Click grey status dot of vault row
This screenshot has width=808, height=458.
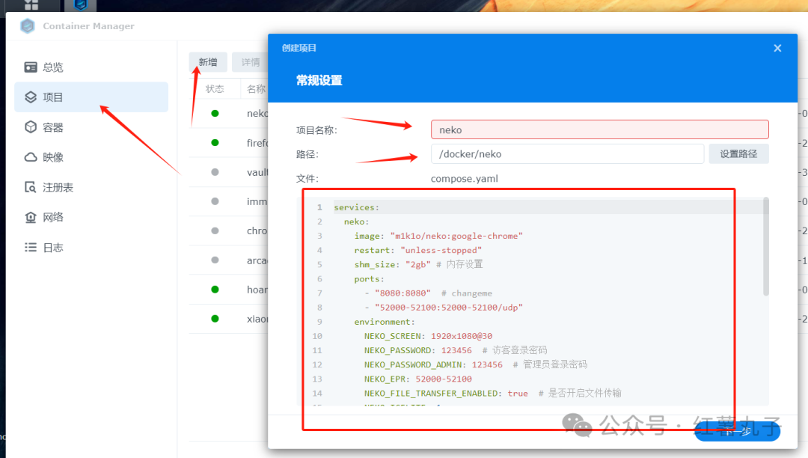point(215,172)
